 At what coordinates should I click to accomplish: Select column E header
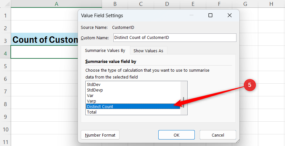click(x=193, y=4)
